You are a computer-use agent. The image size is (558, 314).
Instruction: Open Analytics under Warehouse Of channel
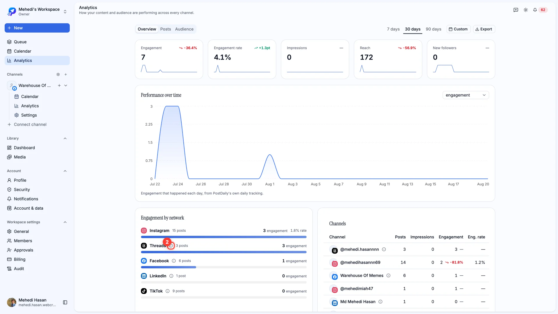click(x=41, y=106)
